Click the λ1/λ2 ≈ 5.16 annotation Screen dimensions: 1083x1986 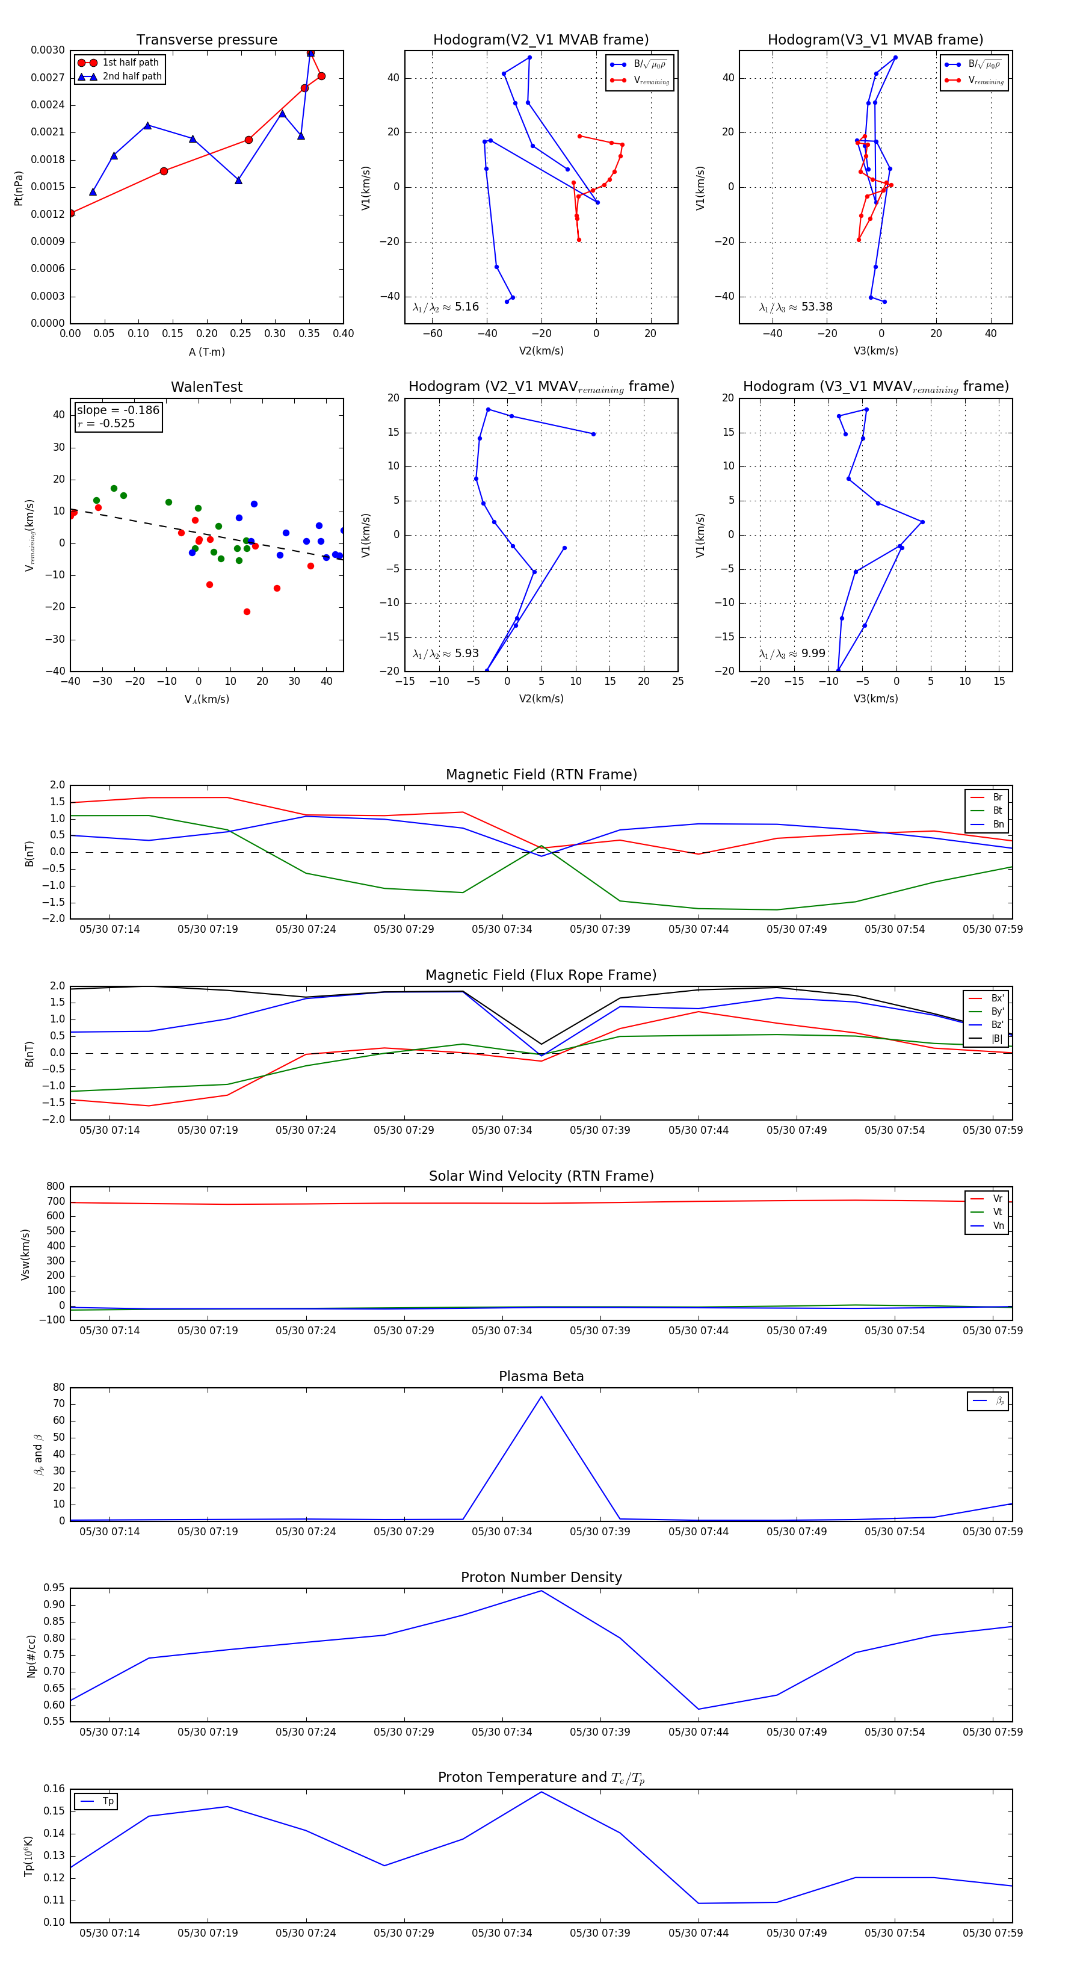[445, 307]
